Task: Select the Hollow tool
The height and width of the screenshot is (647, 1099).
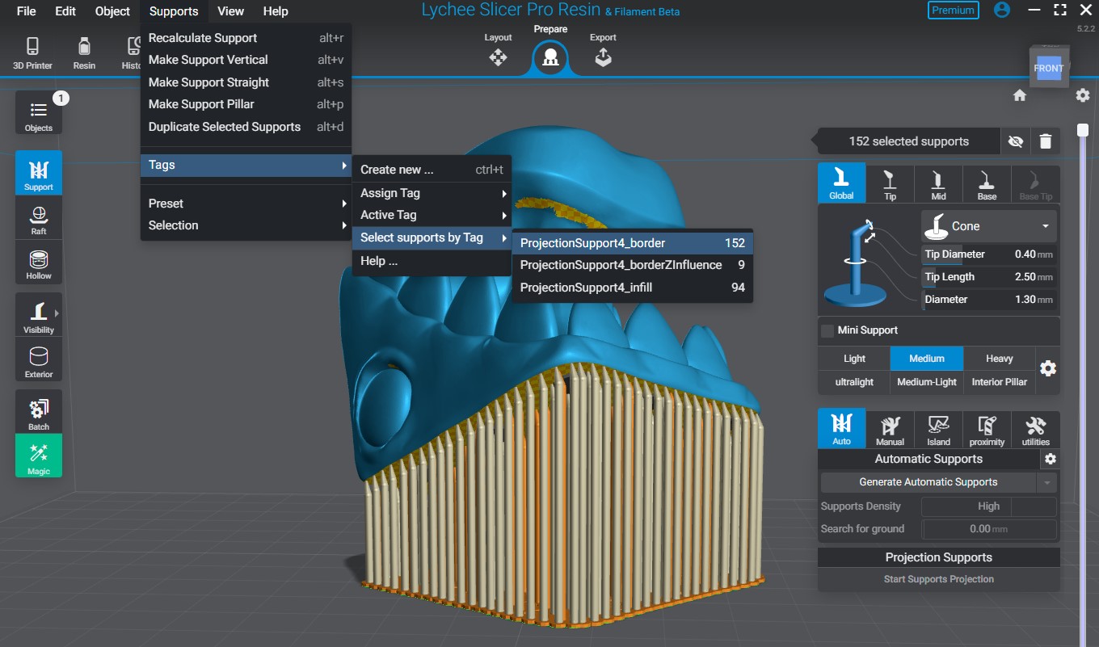Action: click(39, 264)
